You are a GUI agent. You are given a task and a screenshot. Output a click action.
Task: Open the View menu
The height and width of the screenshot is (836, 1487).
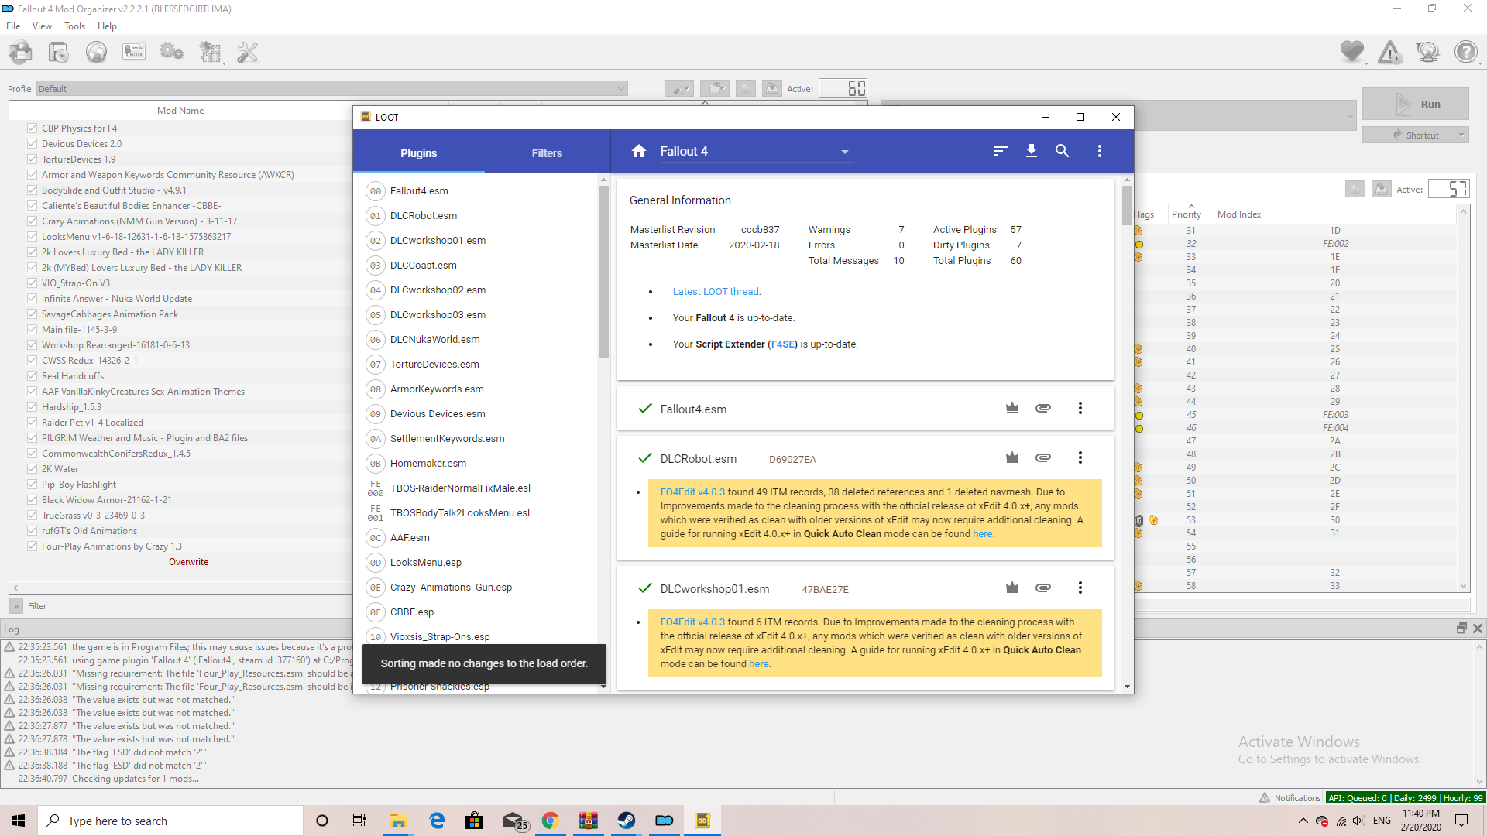point(42,26)
